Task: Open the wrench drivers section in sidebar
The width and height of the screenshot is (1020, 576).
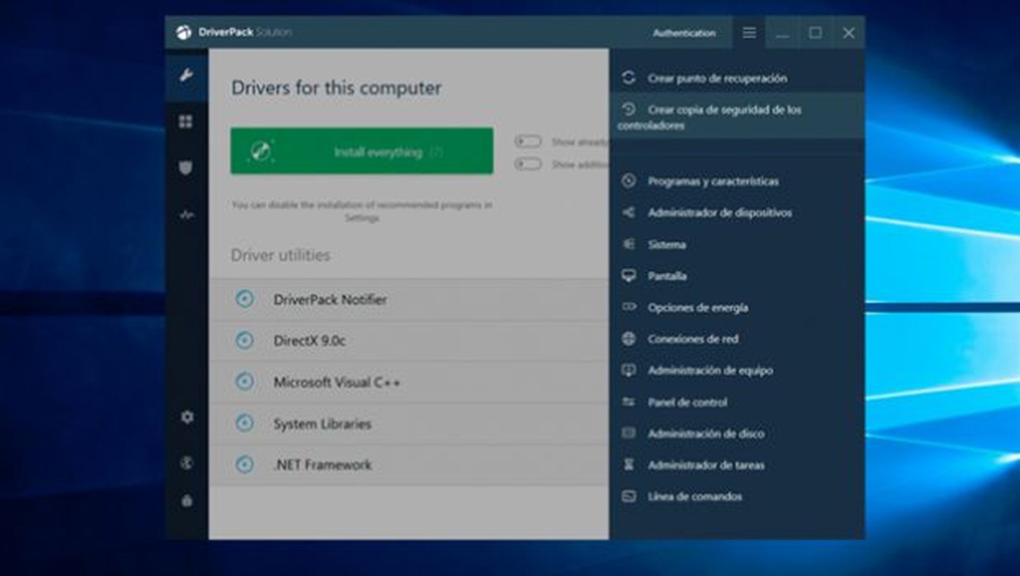Action: pyautogui.click(x=186, y=75)
